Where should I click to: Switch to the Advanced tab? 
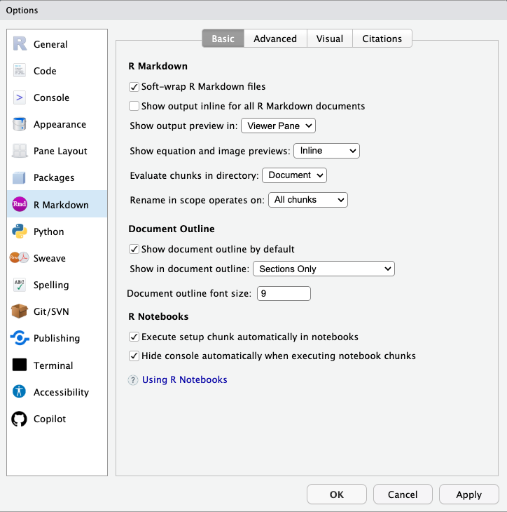[275, 39]
